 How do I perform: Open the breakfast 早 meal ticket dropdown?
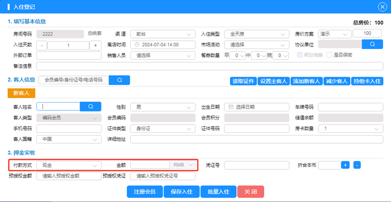point(237,56)
